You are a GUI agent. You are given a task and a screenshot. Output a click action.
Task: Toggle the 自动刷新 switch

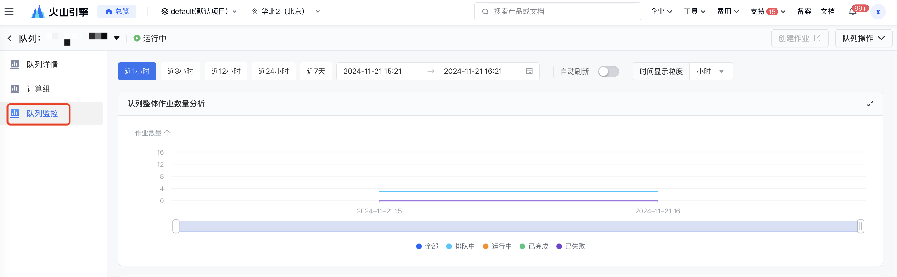608,72
